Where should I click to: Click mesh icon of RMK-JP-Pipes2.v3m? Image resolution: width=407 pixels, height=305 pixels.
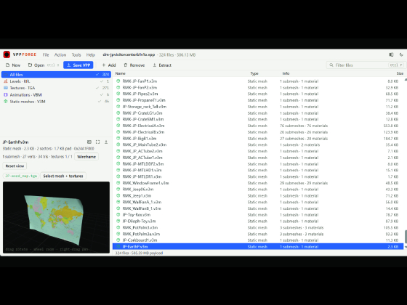point(118,94)
